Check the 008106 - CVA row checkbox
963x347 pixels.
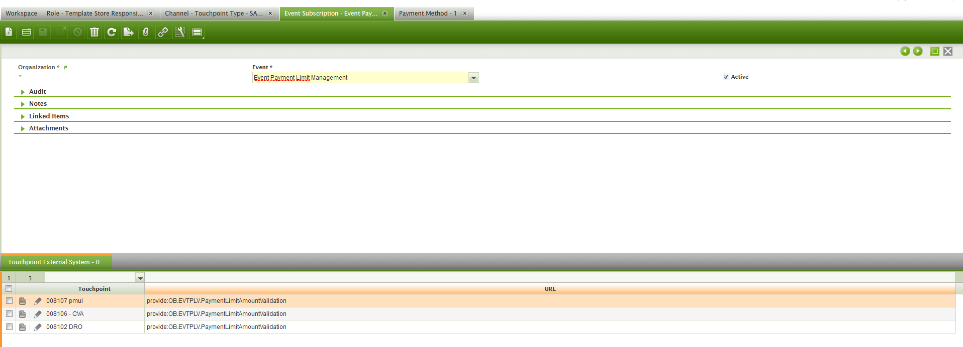[9, 314]
